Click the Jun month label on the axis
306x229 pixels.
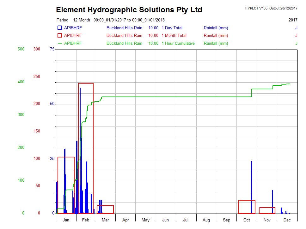166,220
